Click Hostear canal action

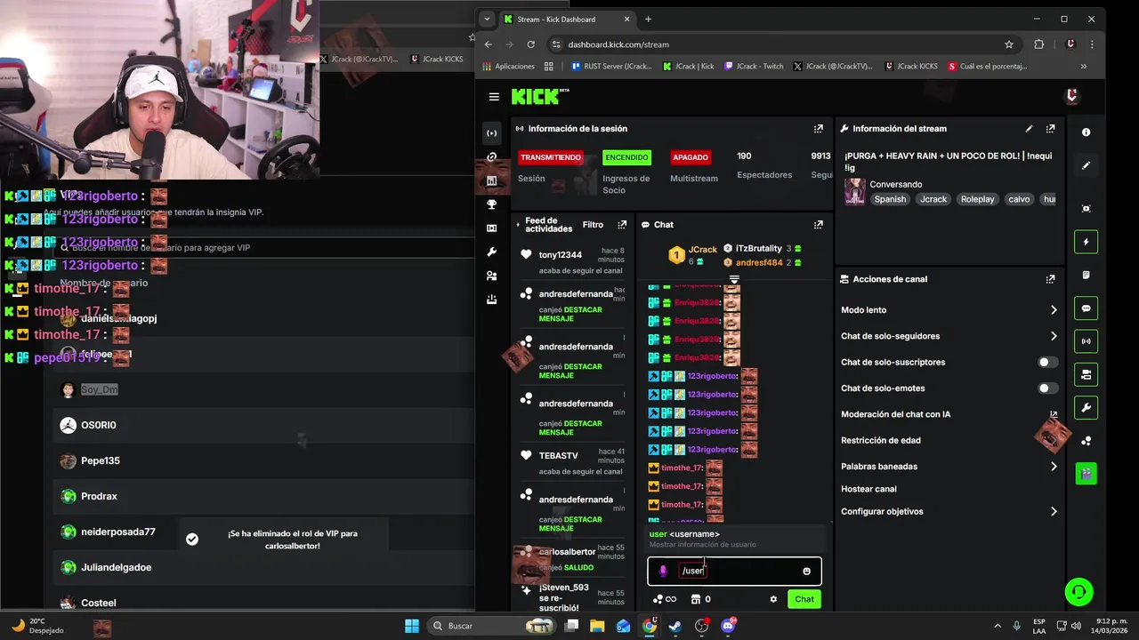coord(868,489)
